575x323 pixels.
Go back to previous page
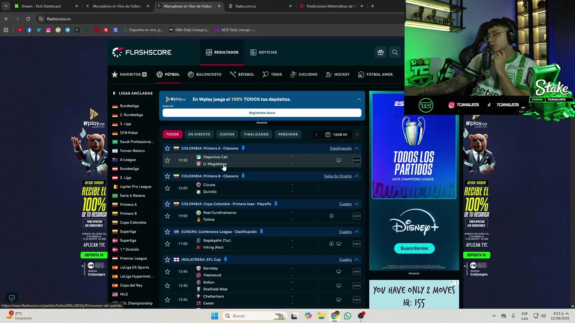[6, 19]
